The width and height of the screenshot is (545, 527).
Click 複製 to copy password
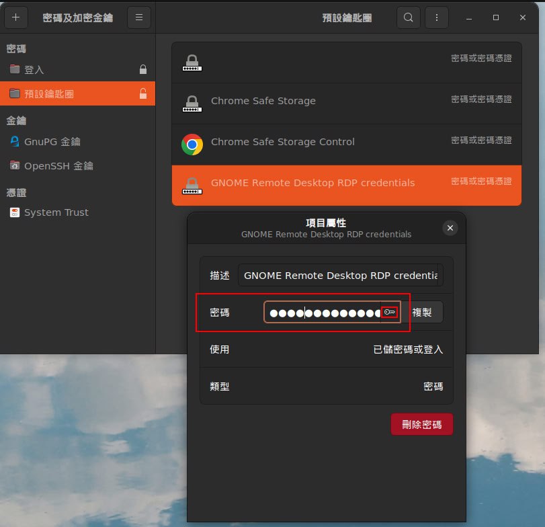(x=422, y=312)
